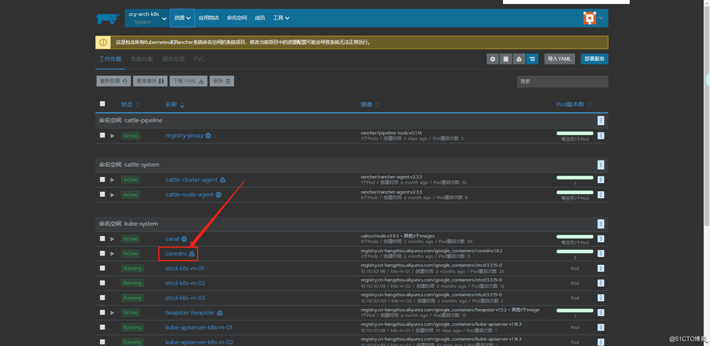Click the 删除 button
Image resolution: width=710 pixels, height=346 pixels.
tap(222, 81)
